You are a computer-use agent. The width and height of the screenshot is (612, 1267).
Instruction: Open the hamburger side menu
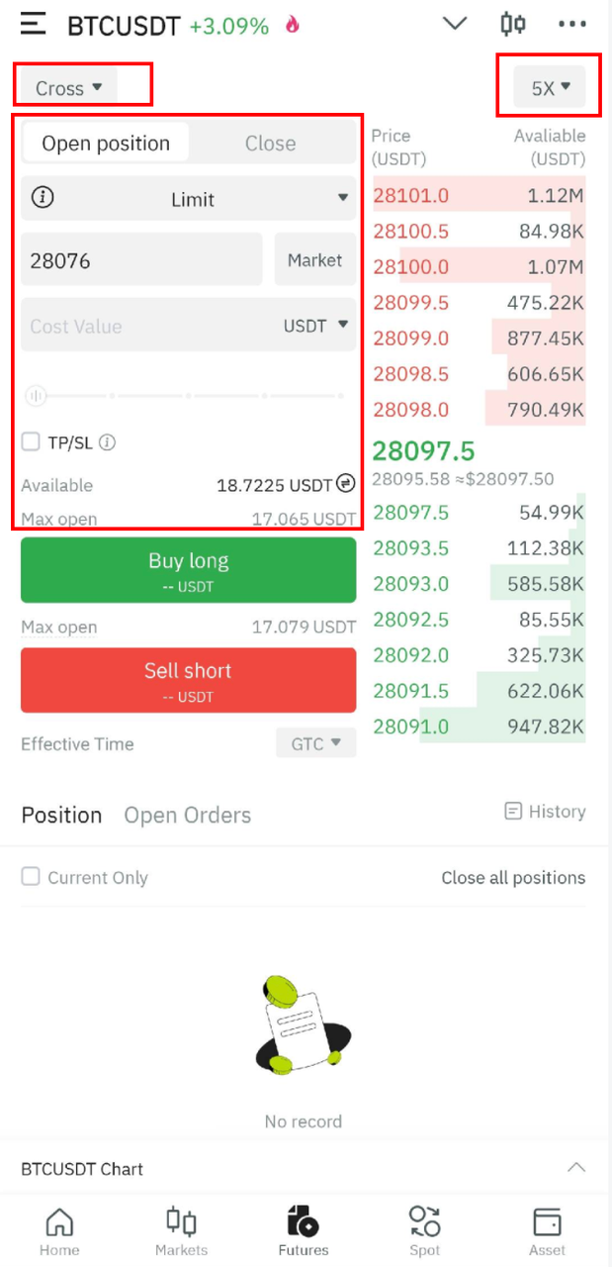(x=34, y=24)
